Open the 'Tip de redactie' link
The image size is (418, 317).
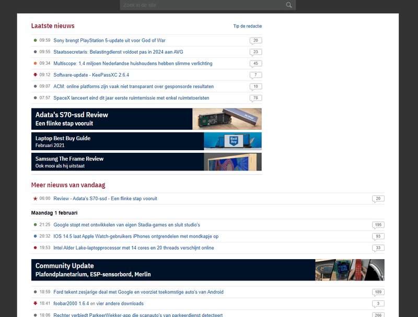coord(247,26)
